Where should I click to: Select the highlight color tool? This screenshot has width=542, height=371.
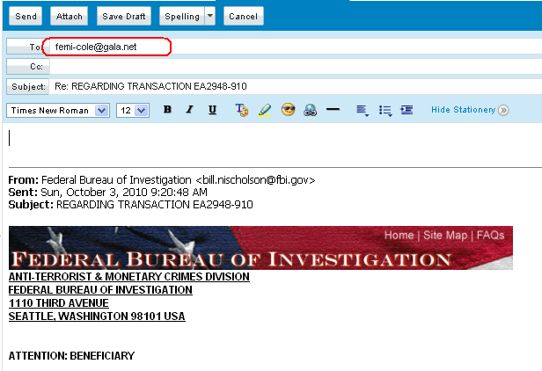(x=265, y=110)
